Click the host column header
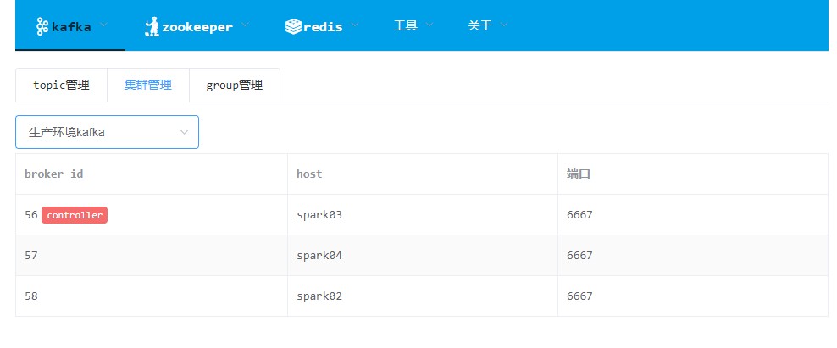The image size is (837, 348). coord(309,174)
